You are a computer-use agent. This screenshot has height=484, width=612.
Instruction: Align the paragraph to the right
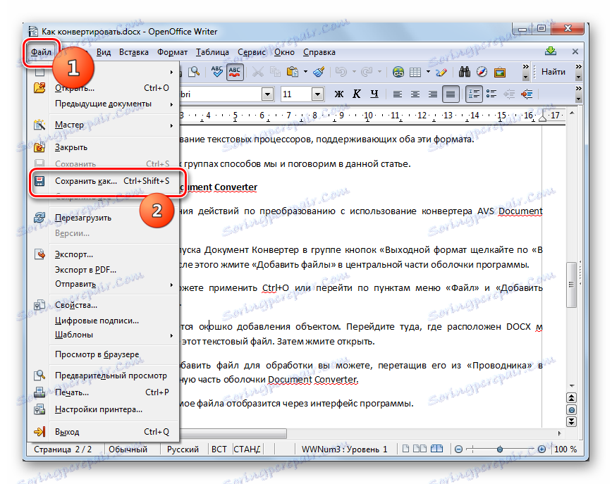[x=432, y=94]
